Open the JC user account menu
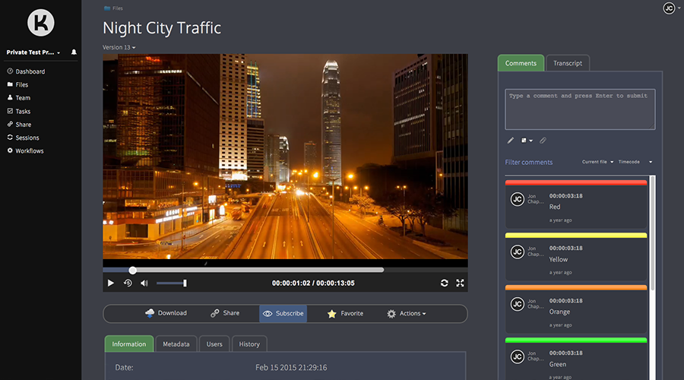684x380 pixels. point(671,8)
